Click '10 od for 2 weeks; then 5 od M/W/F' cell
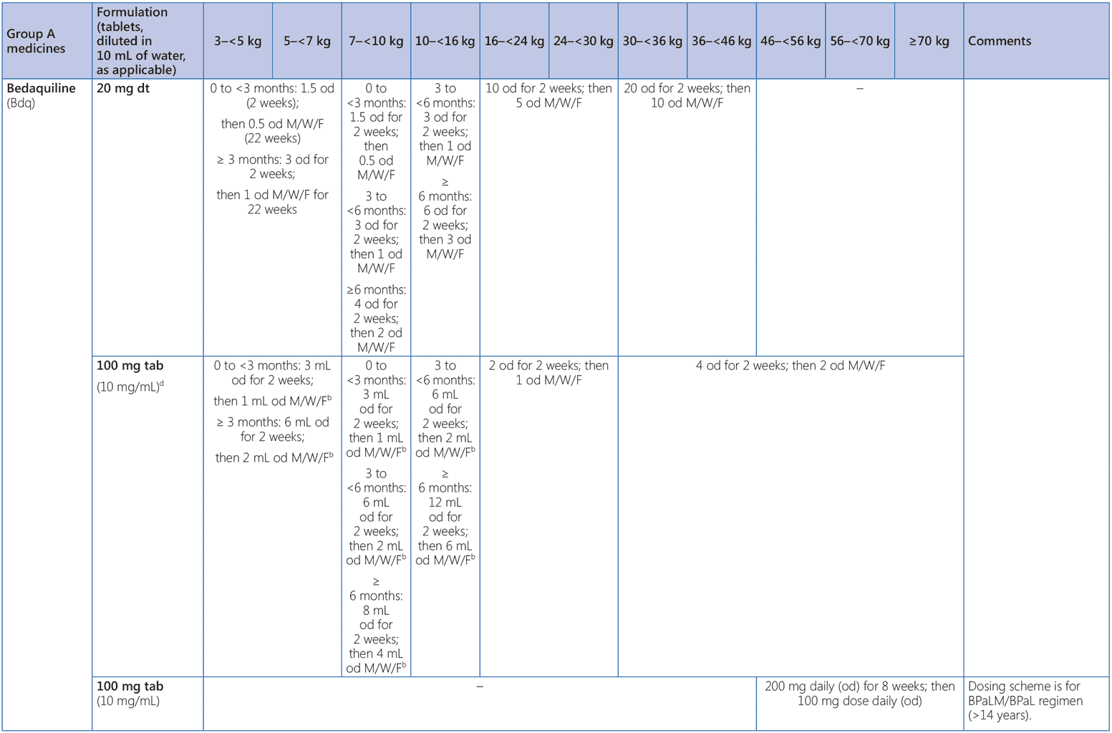The width and height of the screenshot is (1112, 733). pyautogui.click(x=549, y=217)
